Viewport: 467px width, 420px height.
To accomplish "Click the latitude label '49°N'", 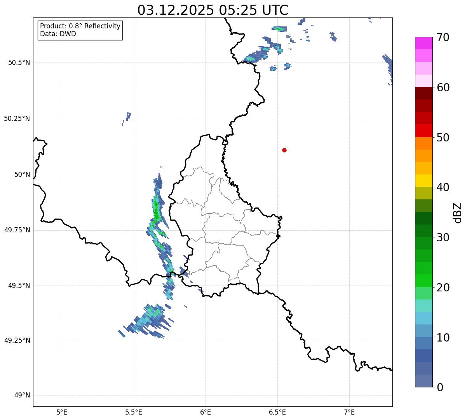I will point(22,396).
